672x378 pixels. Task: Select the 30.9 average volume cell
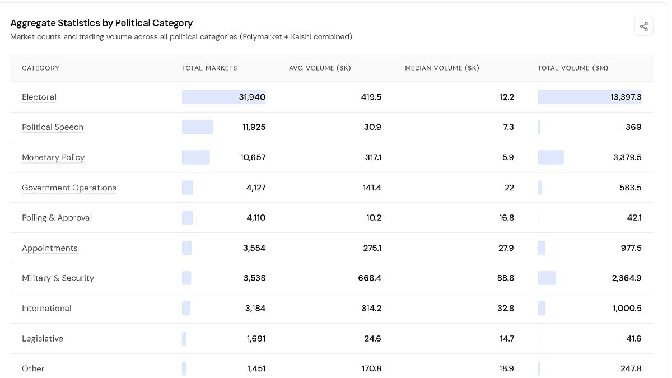point(373,127)
